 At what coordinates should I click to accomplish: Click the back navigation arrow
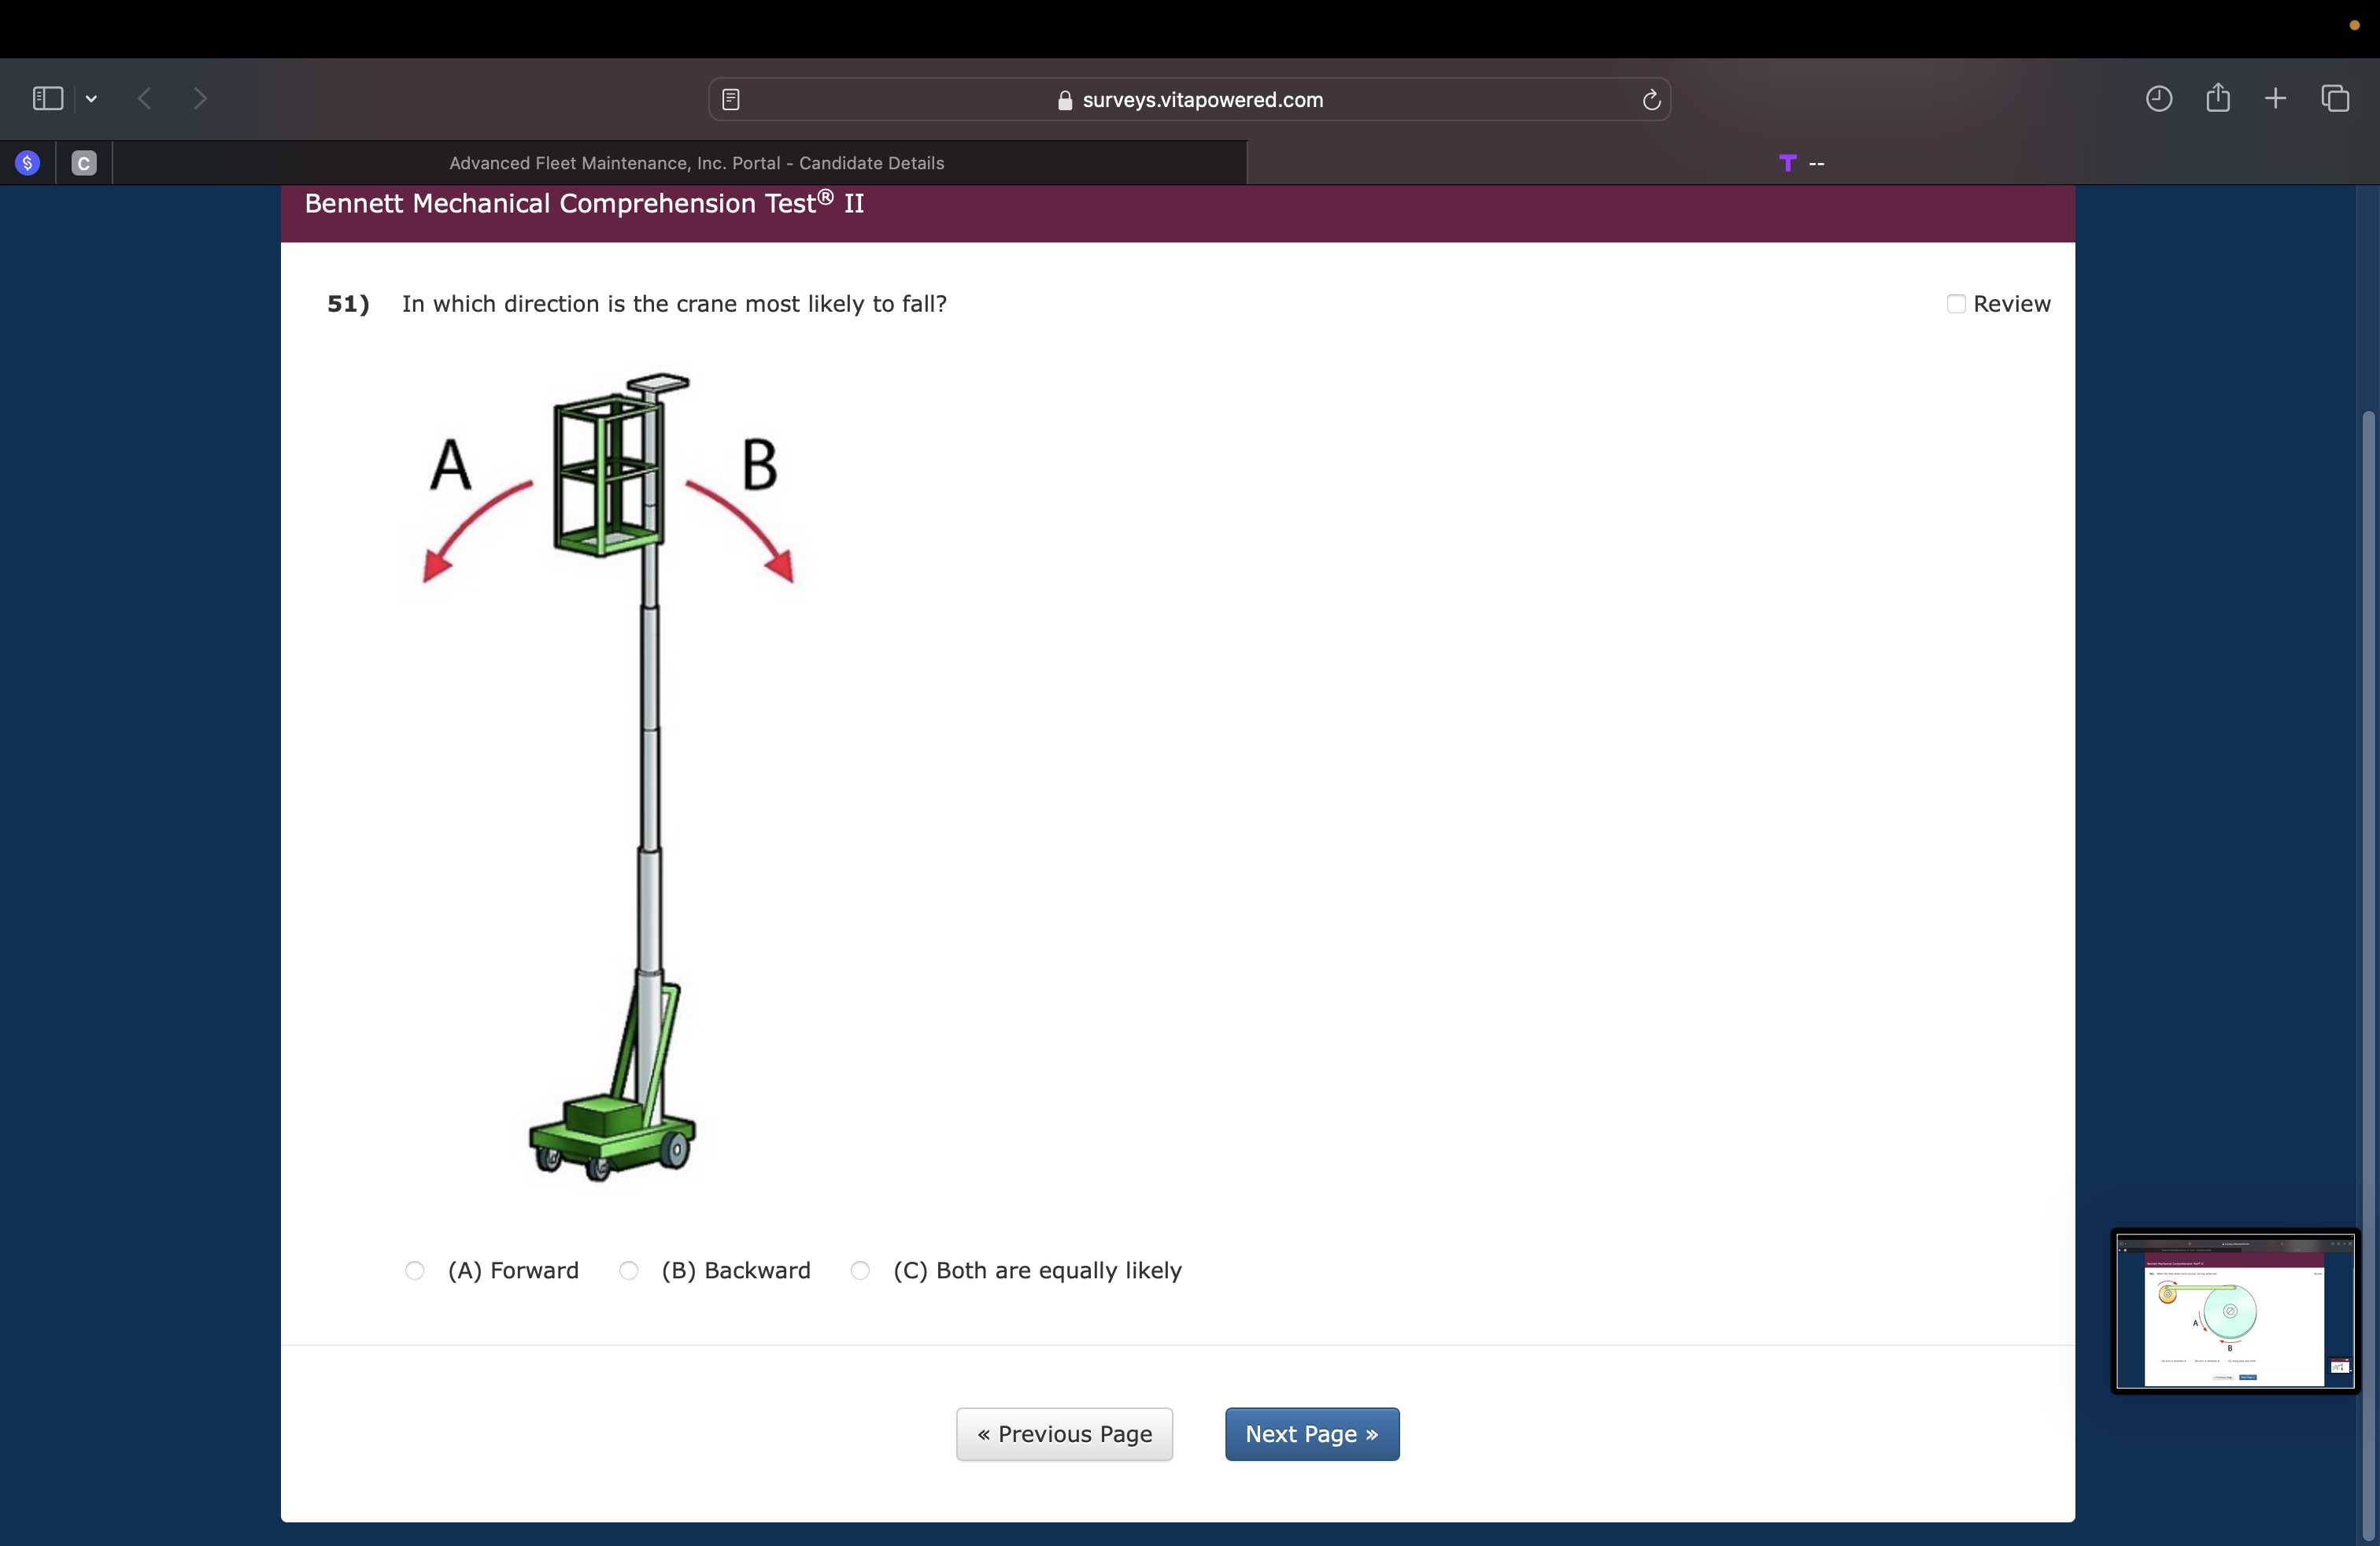click(145, 98)
